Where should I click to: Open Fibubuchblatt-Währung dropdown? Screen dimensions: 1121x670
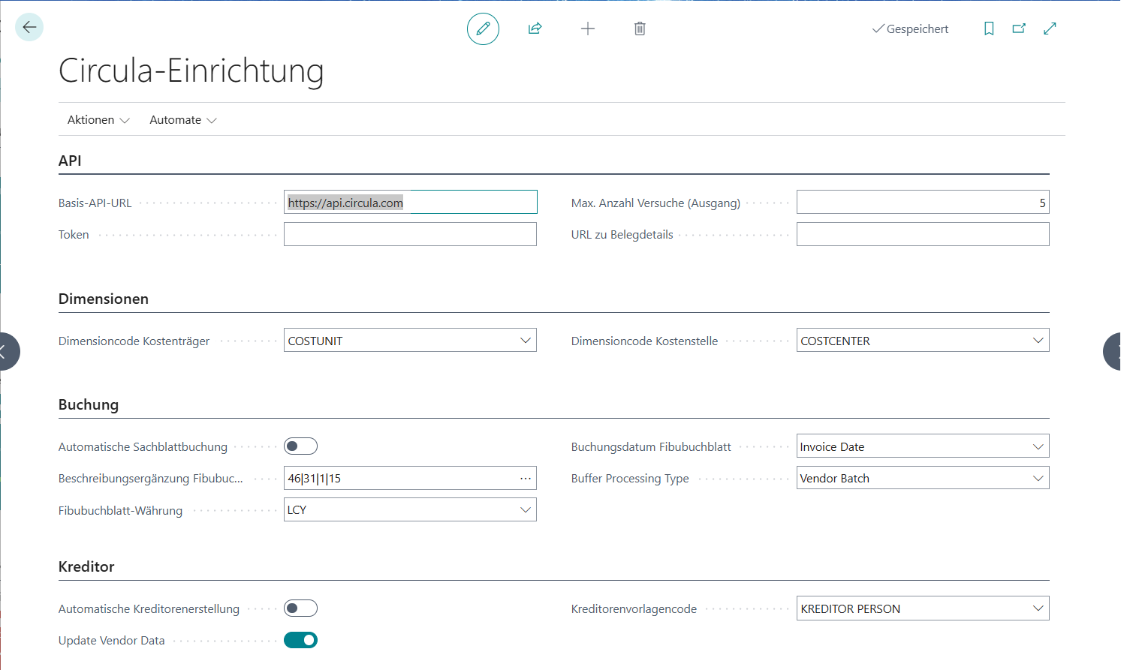pos(526,510)
